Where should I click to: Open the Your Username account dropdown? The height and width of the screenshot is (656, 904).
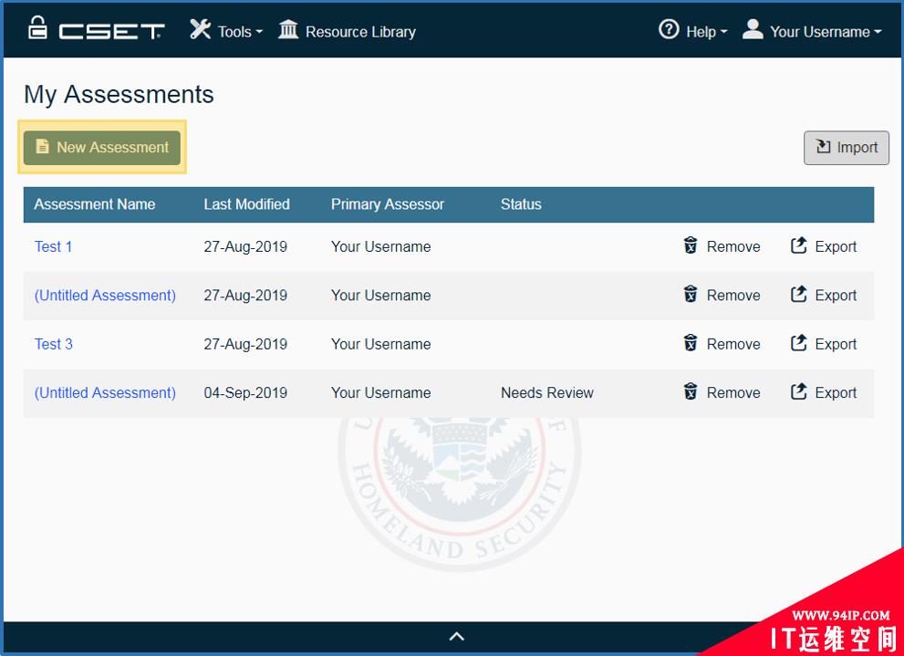(812, 31)
